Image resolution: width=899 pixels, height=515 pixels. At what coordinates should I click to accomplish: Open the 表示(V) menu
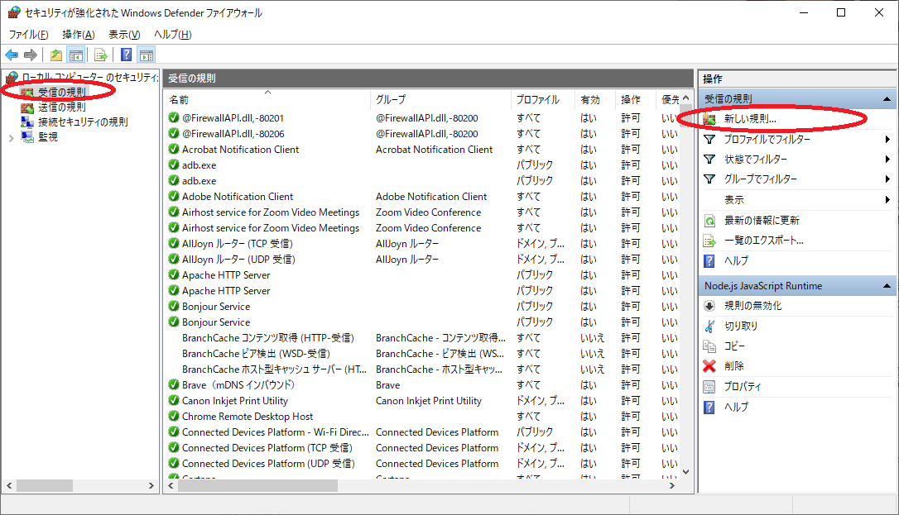coord(124,35)
